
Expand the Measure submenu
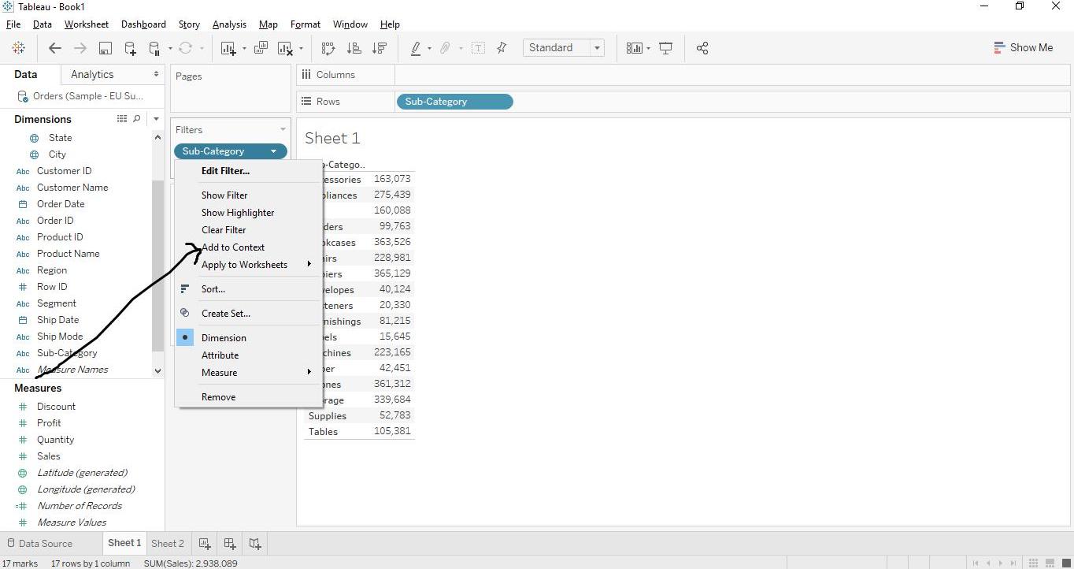pos(308,372)
